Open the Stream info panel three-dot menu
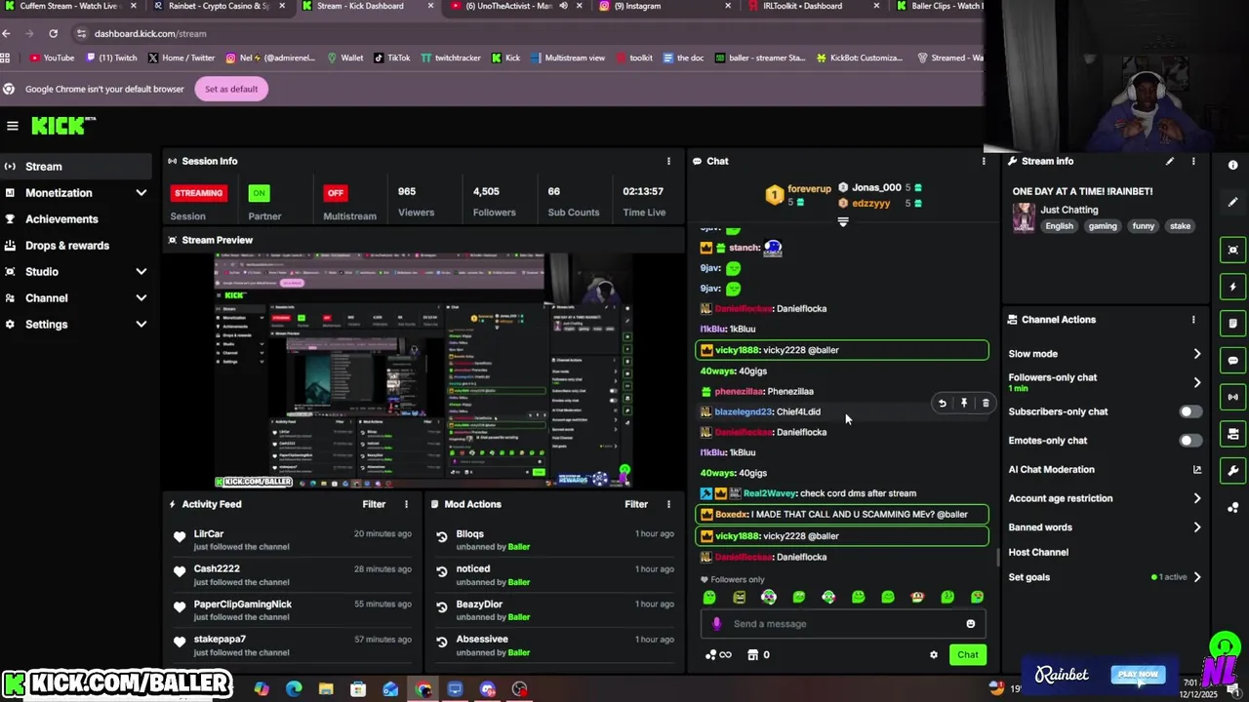The height and width of the screenshot is (702, 1249). click(1192, 161)
